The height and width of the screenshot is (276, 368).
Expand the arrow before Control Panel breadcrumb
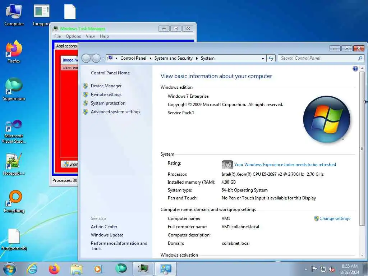point(116,58)
